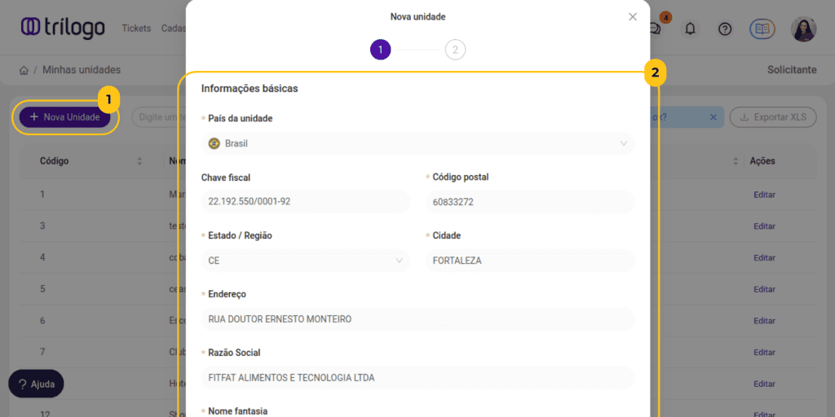The height and width of the screenshot is (417, 835).
Task: Open the Tickets menu
Action: [x=136, y=29]
